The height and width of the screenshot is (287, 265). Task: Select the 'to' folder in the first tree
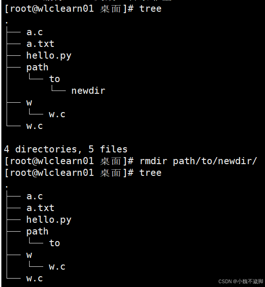[55, 79]
